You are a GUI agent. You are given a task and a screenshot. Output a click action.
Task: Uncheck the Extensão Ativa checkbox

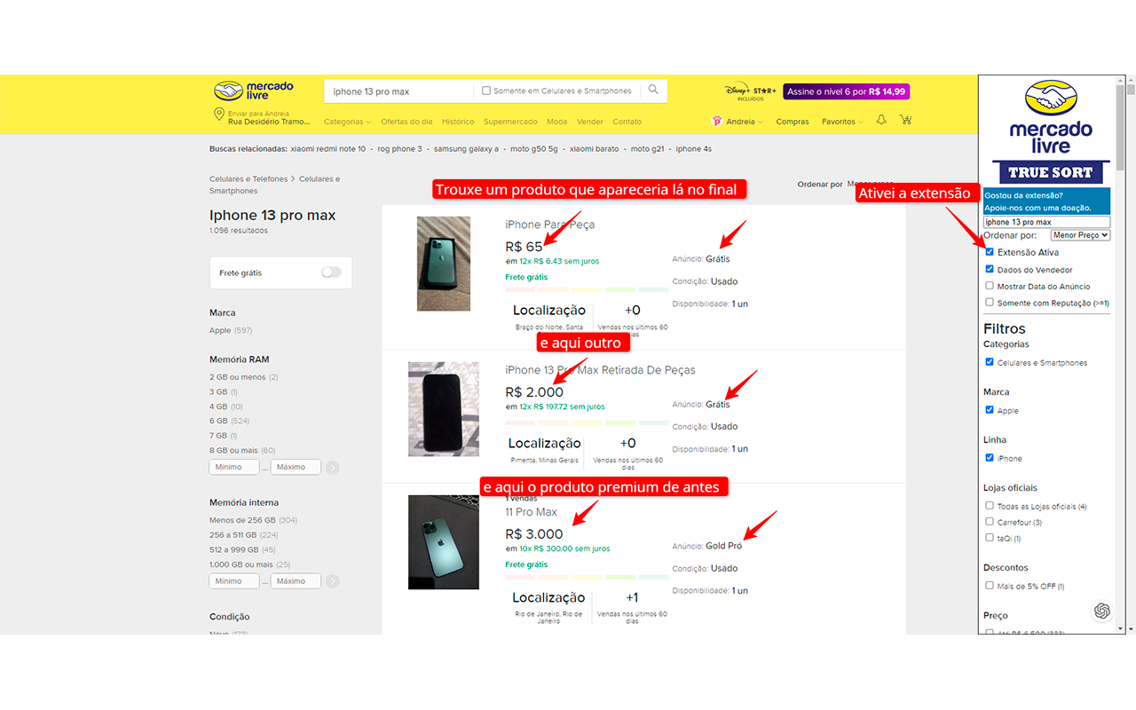(x=990, y=252)
